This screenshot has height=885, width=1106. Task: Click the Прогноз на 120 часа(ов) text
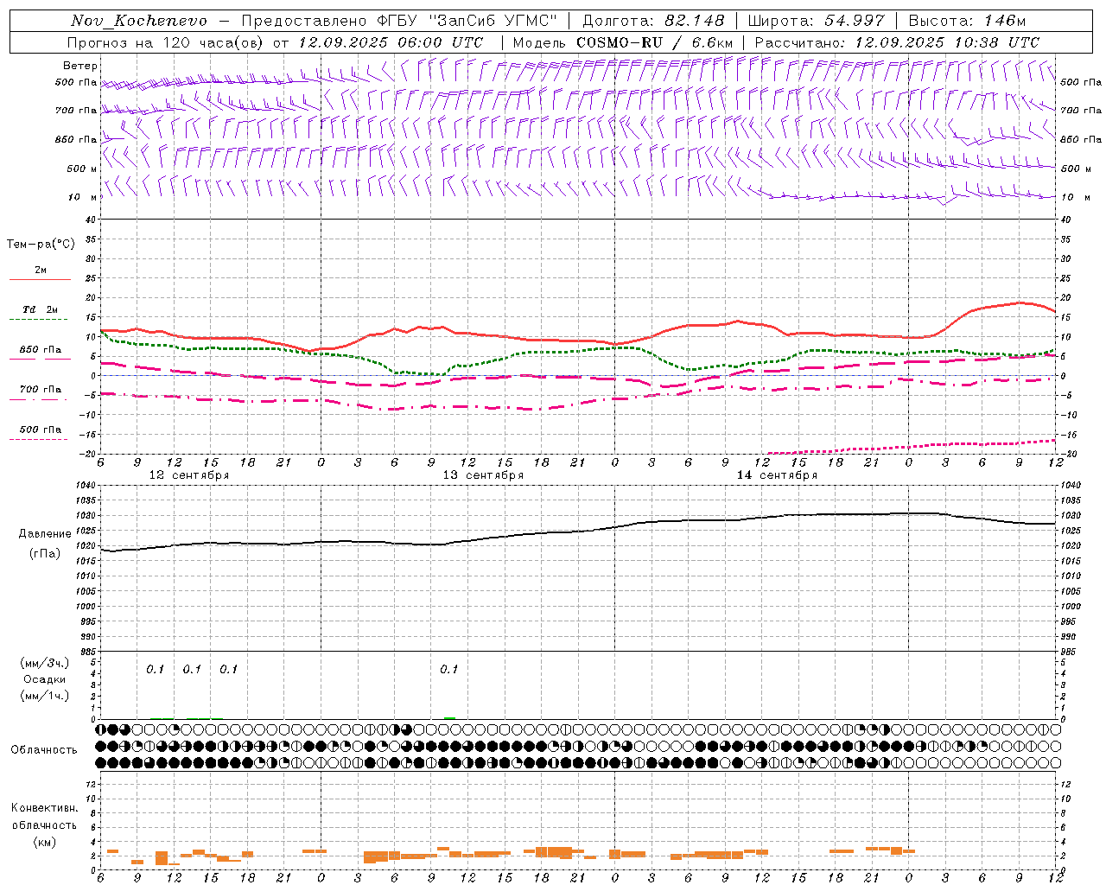click(x=165, y=42)
